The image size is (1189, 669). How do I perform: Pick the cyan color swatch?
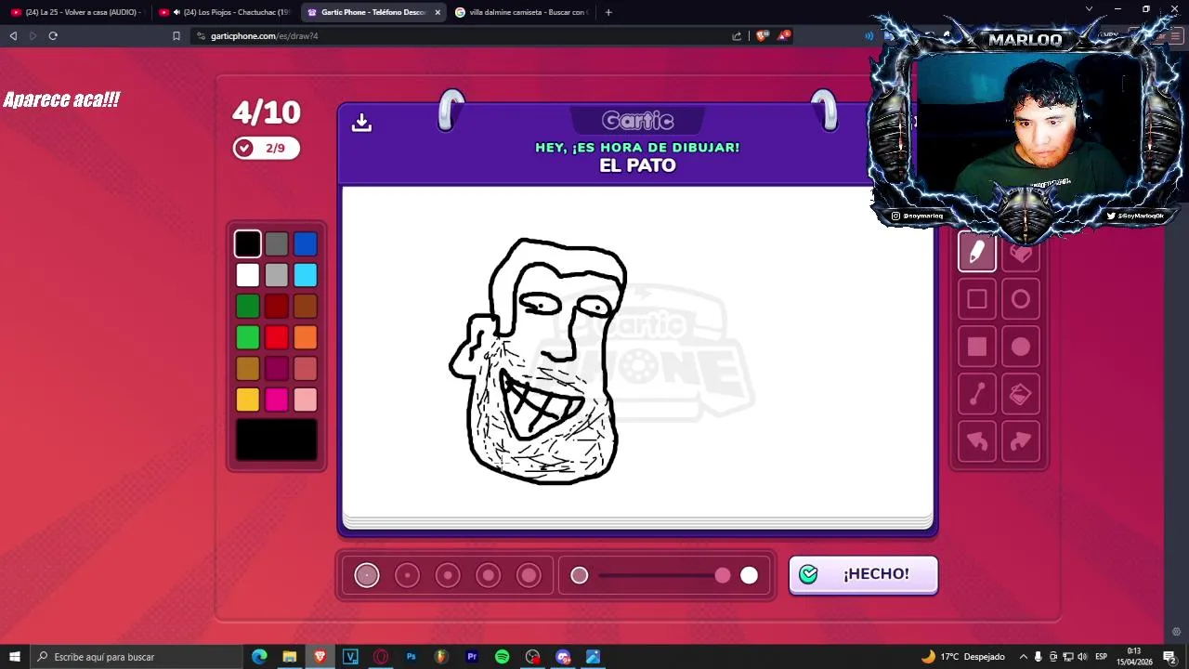pos(306,275)
